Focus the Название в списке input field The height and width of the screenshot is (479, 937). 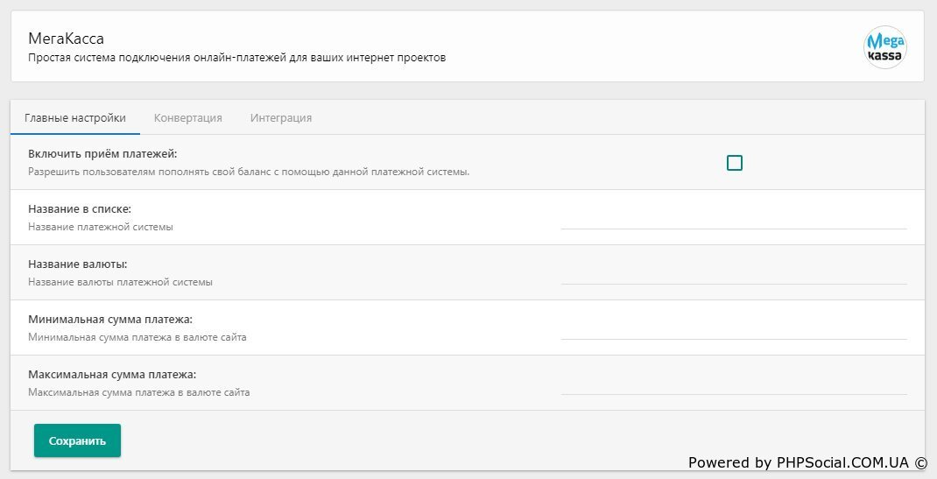[x=734, y=218]
